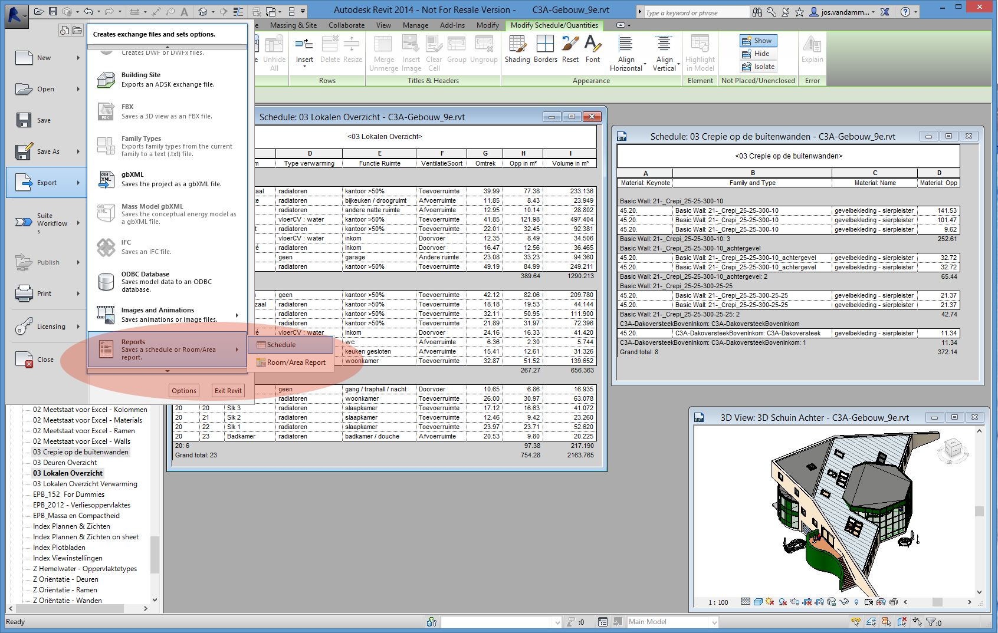
Task: Expand the Licensing submenu arrow
Action: (78, 327)
